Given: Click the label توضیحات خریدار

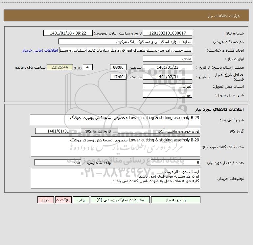Looking at the screenshot, I should [230, 179].
